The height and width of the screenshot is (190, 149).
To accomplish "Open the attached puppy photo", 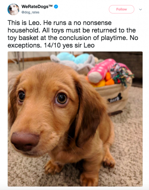I will point(75,119).
